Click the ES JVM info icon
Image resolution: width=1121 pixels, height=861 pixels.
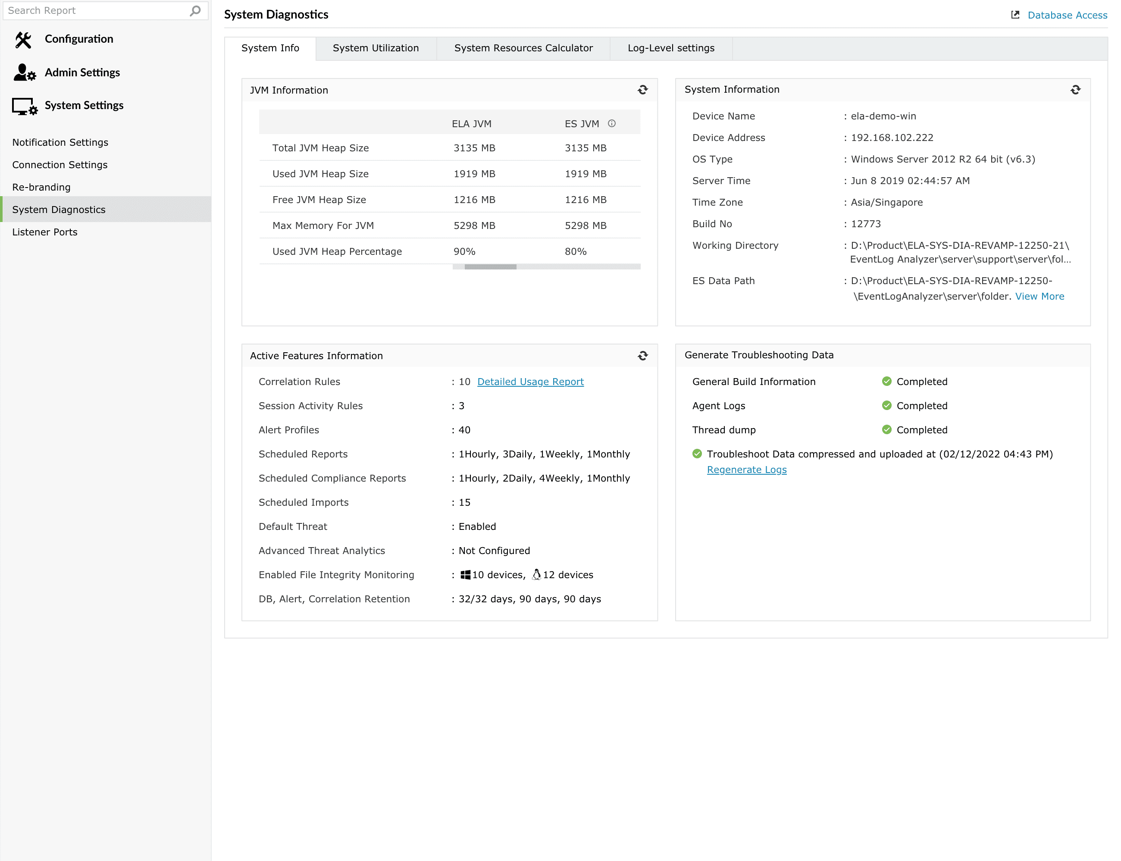coord(611,123)
